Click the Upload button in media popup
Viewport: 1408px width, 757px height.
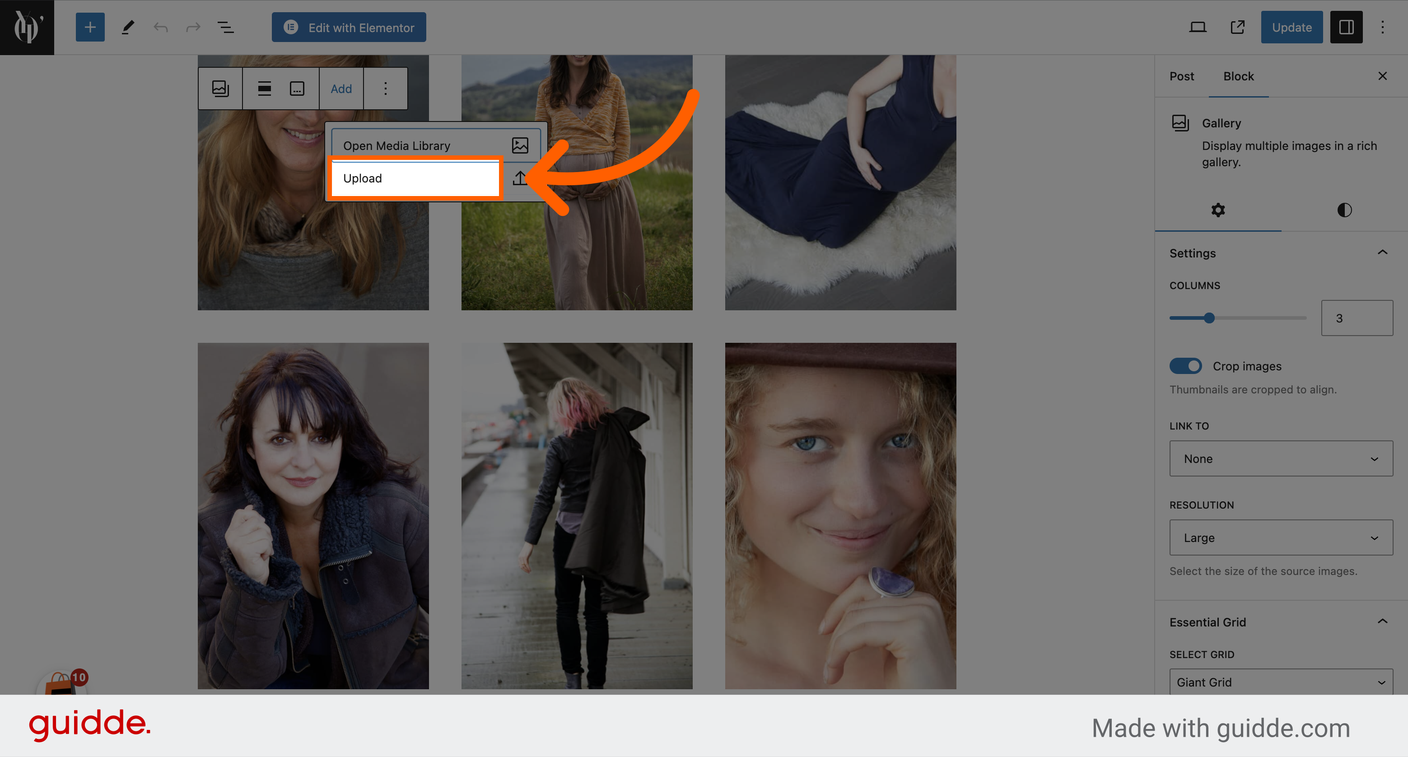coord(419,177)
